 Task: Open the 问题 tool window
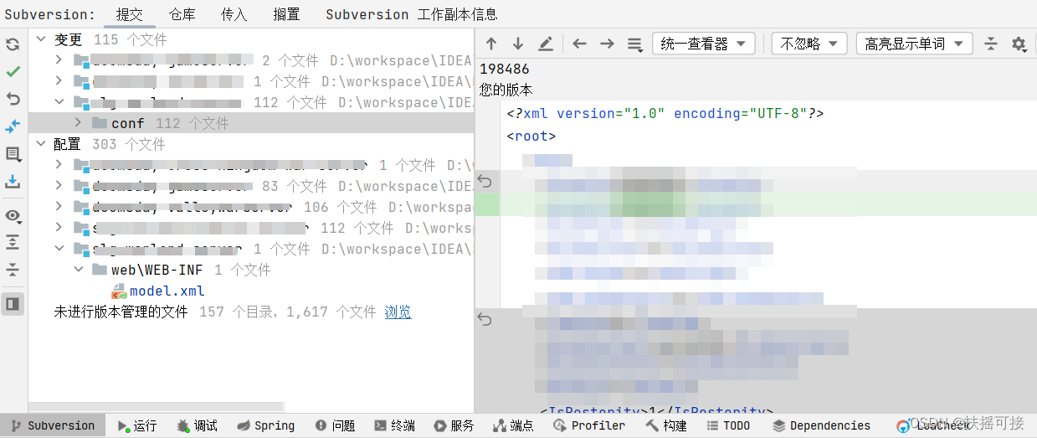click(x=335, y=425)
